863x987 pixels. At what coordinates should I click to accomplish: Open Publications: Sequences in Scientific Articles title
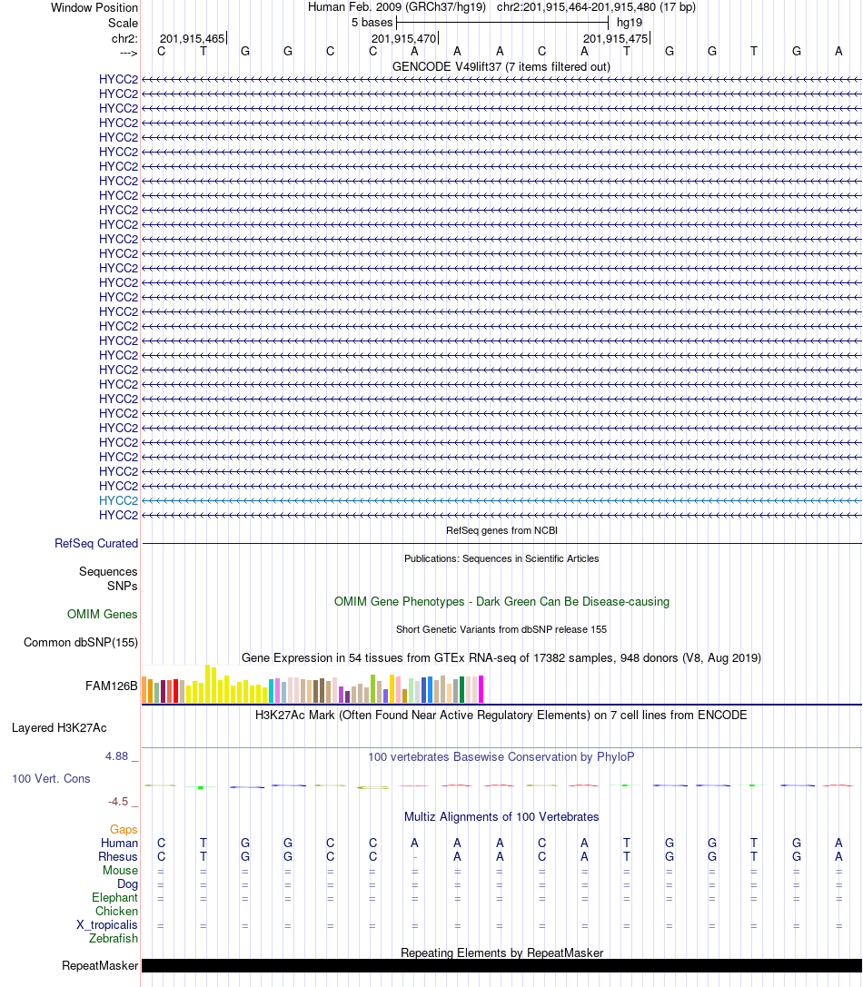click(x=501, y=558)
